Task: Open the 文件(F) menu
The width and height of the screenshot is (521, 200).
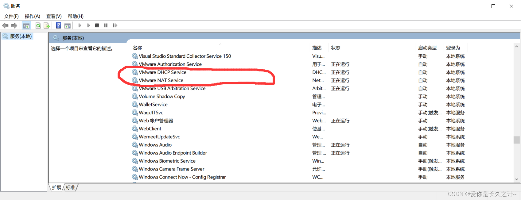Action: coord(11,16)
